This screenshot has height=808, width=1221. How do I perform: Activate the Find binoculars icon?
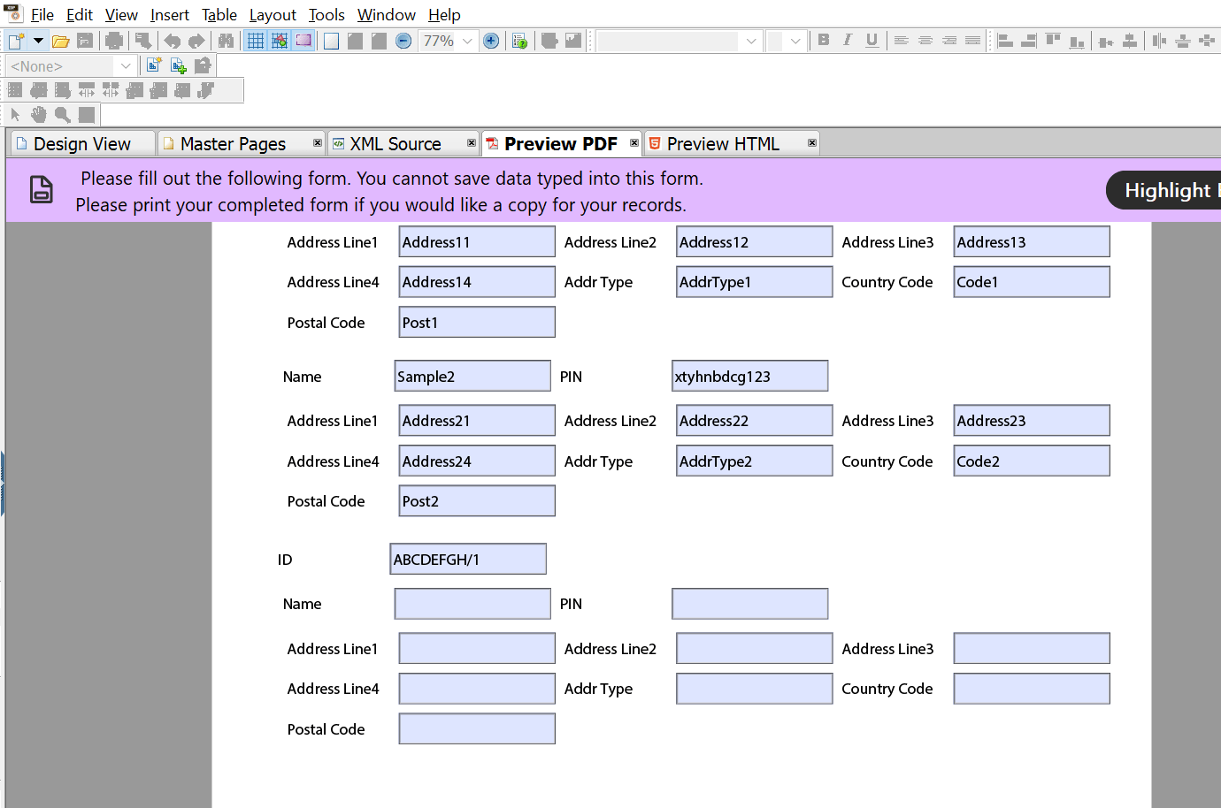pyautogui.click(x=226, y=40)
